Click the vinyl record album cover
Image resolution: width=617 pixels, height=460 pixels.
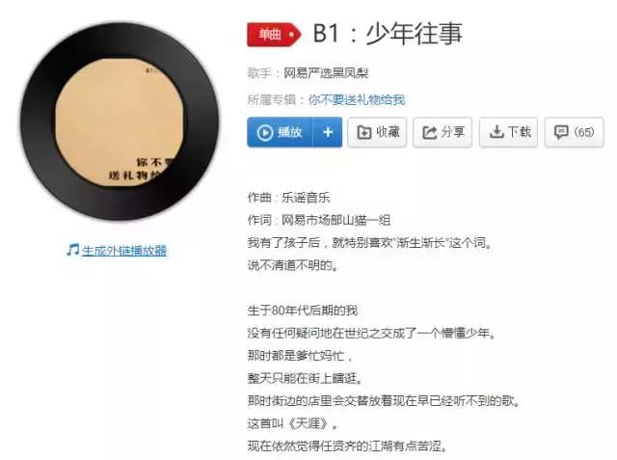pyautogui.click(x=120, y=121)
